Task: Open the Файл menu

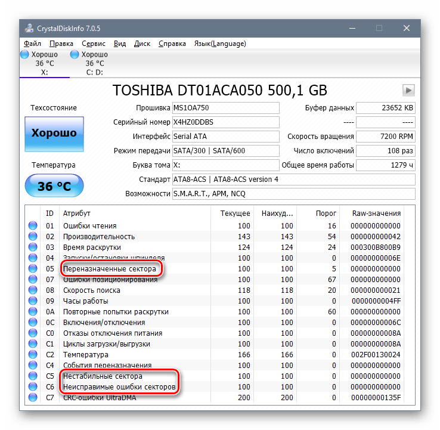Action: point(32,44)
